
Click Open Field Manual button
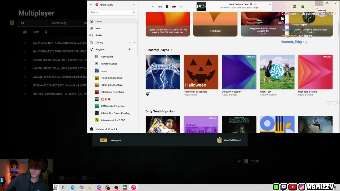tap(229, 140)
